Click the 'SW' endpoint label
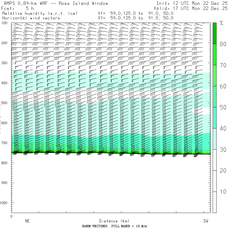 click(x=206, y=221)
